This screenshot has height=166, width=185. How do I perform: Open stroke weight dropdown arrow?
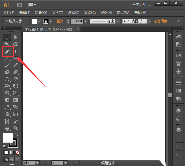coord(86,21)
